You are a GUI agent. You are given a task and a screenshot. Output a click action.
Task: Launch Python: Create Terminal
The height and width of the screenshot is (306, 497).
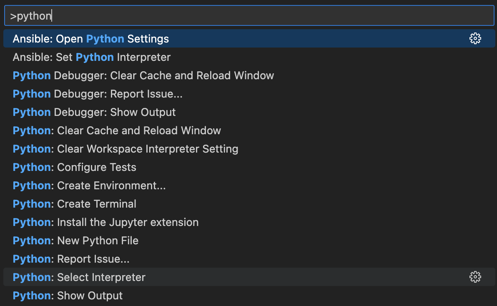pos(75,204)
